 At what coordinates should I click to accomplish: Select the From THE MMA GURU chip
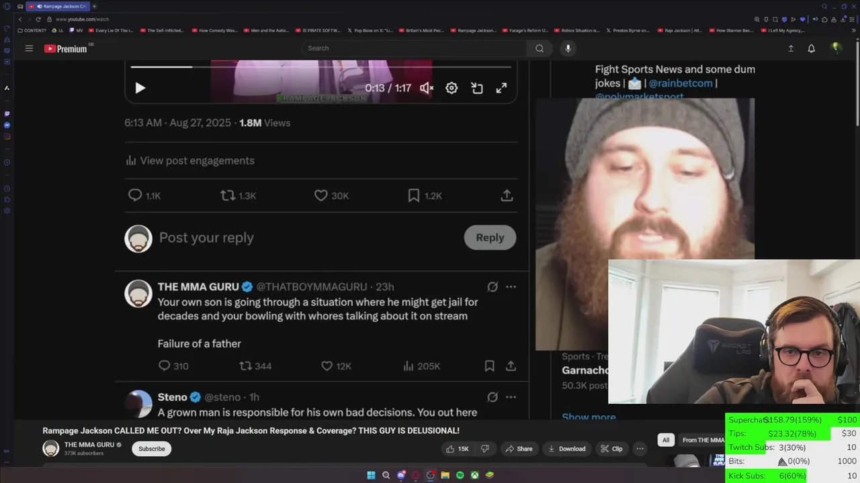coord(703,440)
